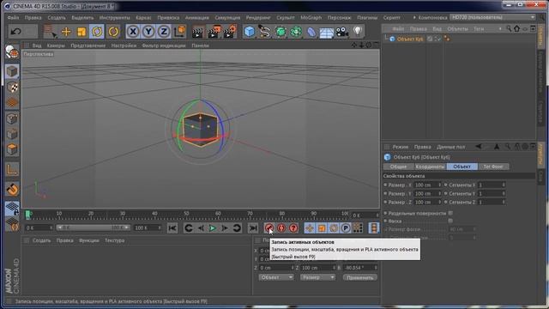Check the Раздельные поверхности checkbox

tap(450, 213)
